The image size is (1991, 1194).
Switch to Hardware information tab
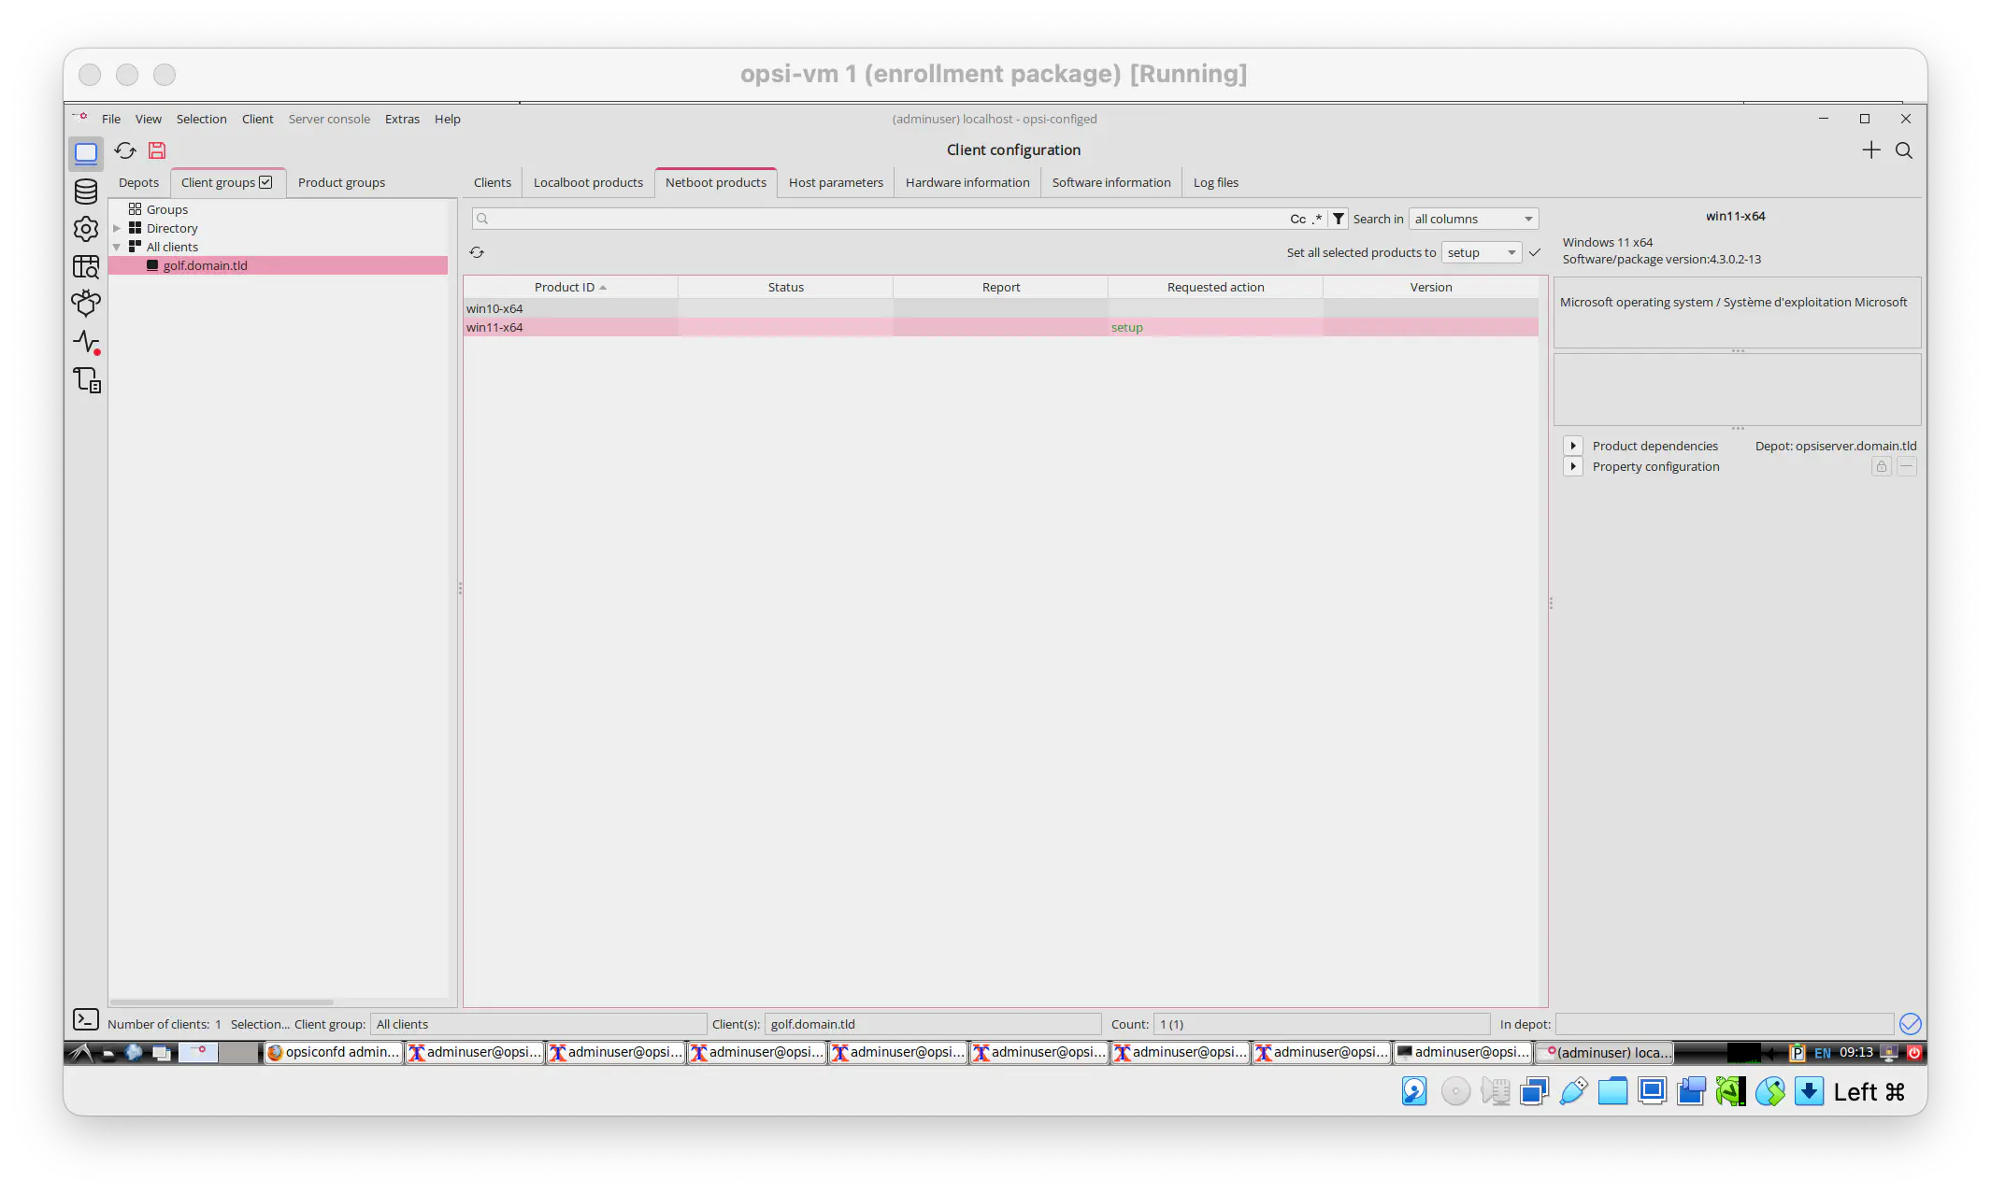click(x=967, y=182)
